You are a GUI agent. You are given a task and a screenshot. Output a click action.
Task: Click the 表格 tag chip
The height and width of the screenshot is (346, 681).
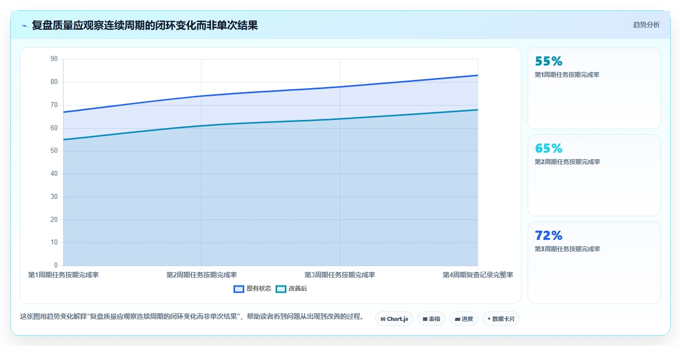431,319
